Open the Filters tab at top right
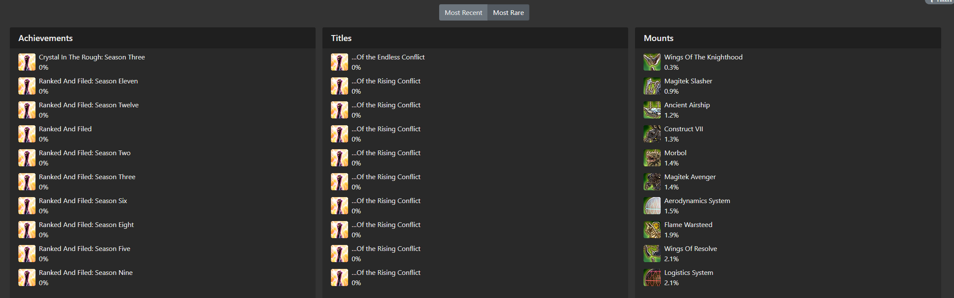The image size is (954, 298). 939,1
